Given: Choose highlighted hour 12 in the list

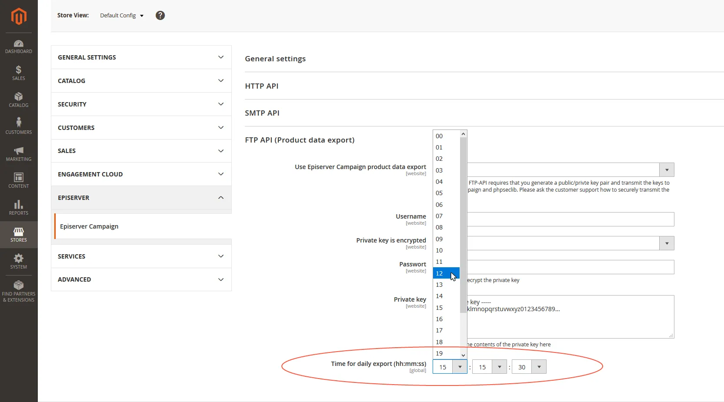Looking at the screenshot, I should (446, 273).
